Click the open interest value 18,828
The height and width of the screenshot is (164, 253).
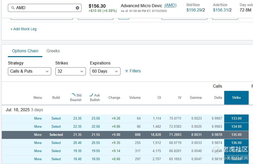pos(156,135)
